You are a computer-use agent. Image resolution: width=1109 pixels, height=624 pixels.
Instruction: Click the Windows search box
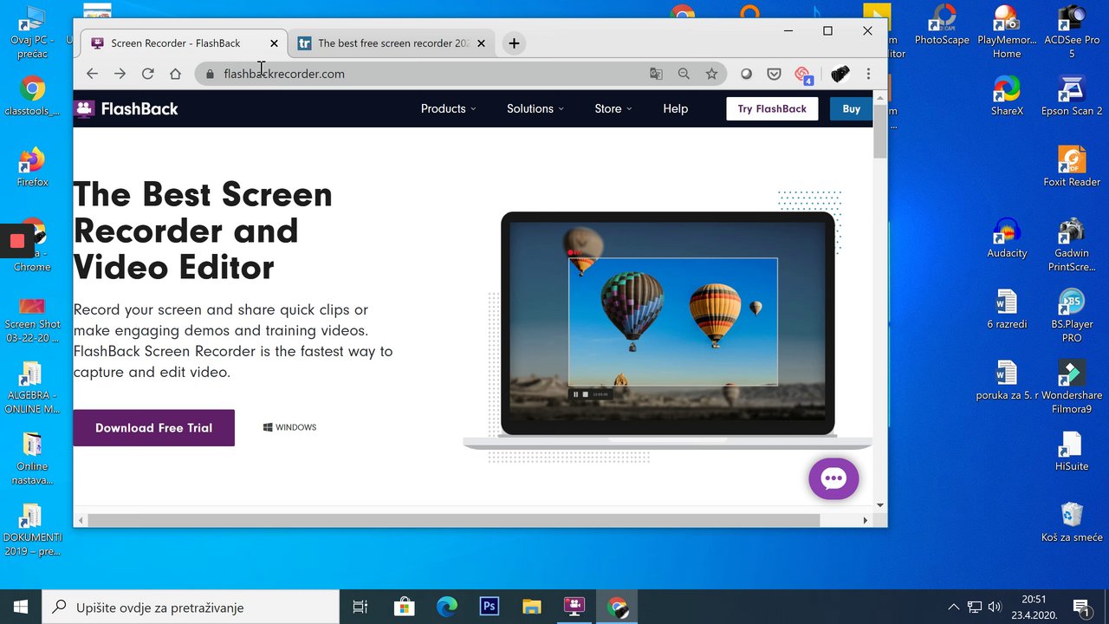click(191, 607)
